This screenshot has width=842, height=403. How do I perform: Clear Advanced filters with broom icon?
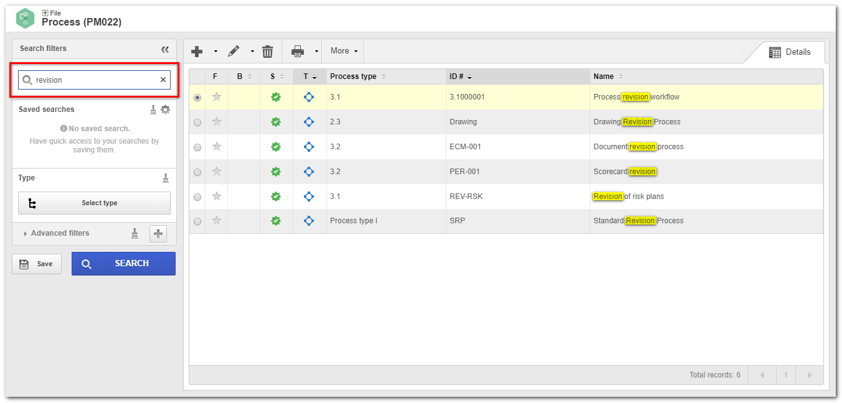pos(135,233)
